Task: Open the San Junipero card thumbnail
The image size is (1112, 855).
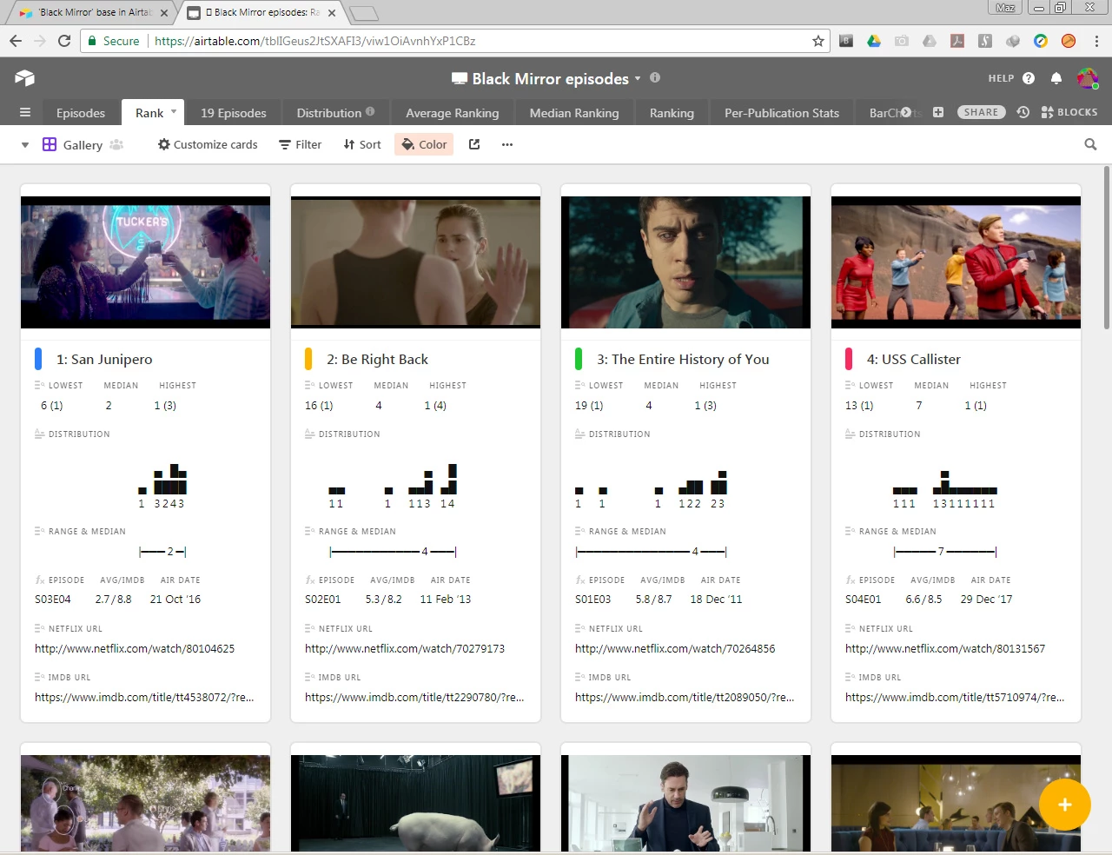Action: coord(145,262)
